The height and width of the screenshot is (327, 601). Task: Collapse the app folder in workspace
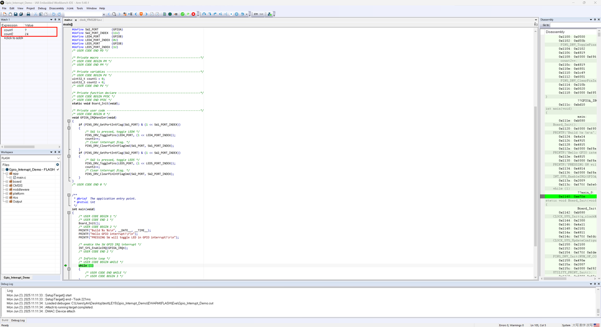[x=7, y=174]
